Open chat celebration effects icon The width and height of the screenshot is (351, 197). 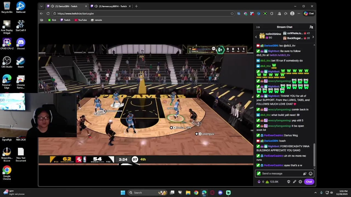pos(305,173)
